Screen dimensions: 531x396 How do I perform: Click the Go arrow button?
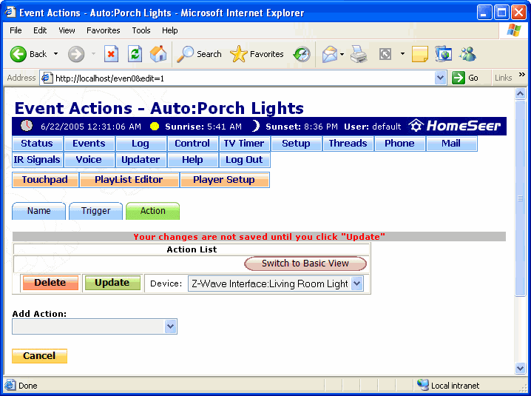tap(465, 78)
